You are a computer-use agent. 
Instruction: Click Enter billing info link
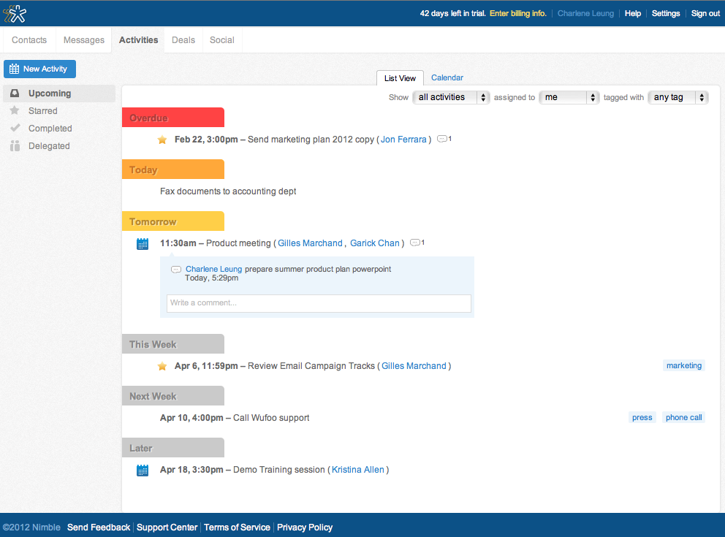pyautogui.click(x=518, y=13)
